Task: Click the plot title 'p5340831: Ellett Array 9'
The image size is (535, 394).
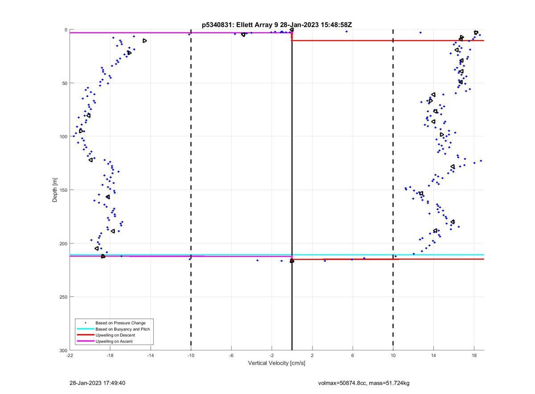Action: point(240,25)
